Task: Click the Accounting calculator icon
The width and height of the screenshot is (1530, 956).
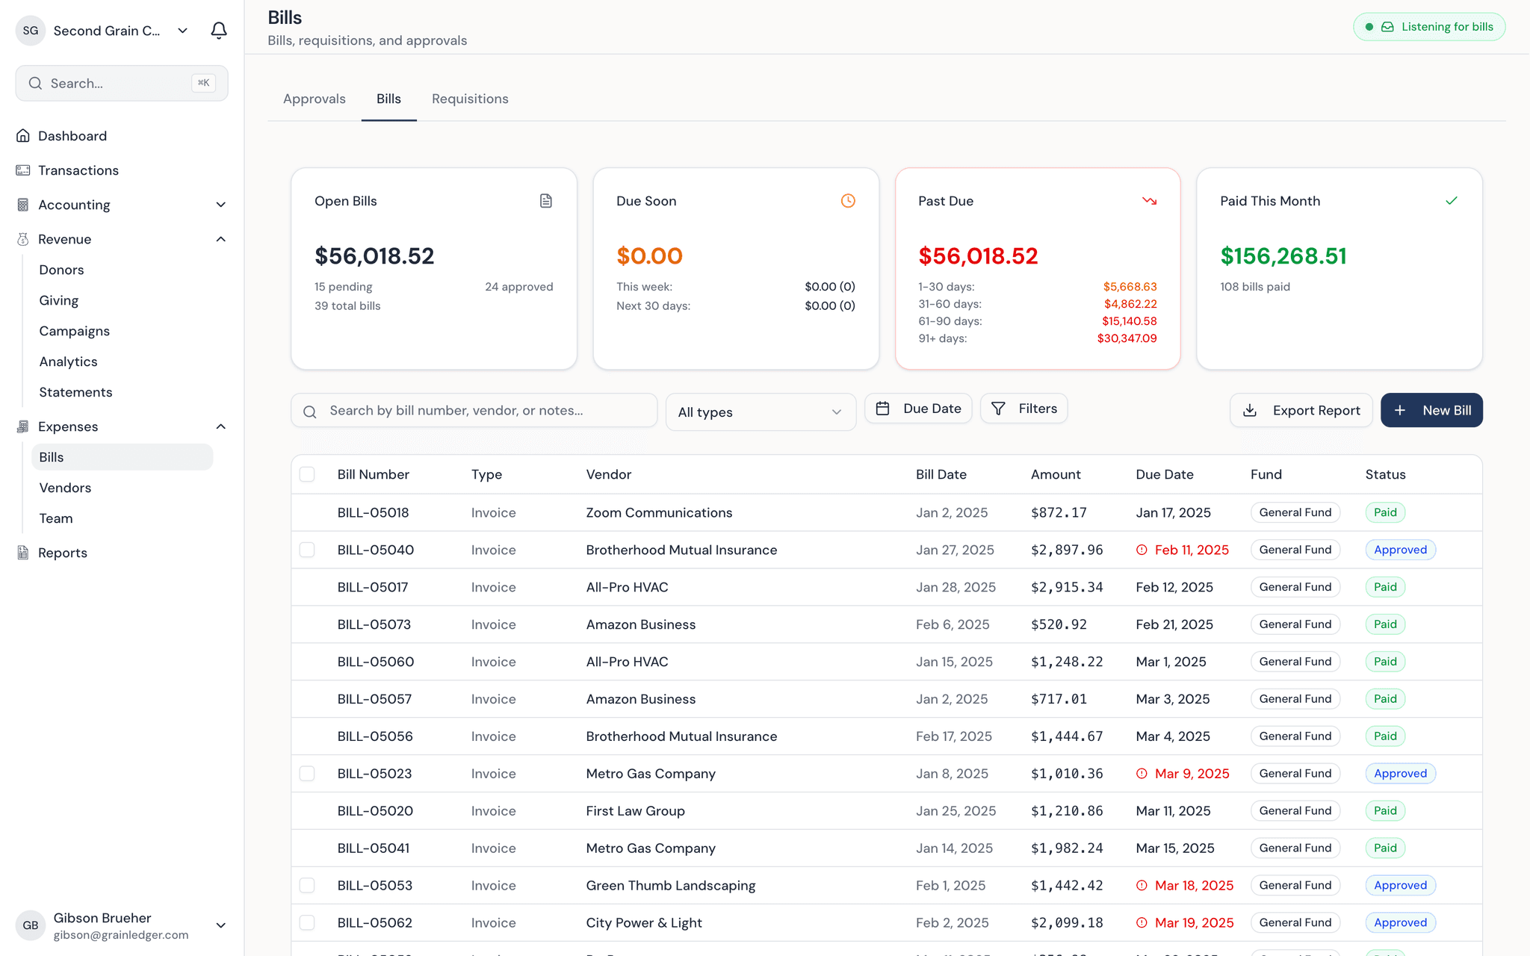Action: click(x=23, y=205)
